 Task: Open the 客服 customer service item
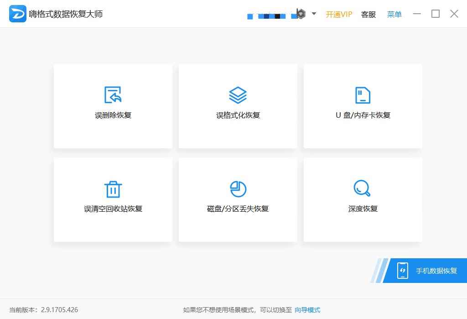368,14
